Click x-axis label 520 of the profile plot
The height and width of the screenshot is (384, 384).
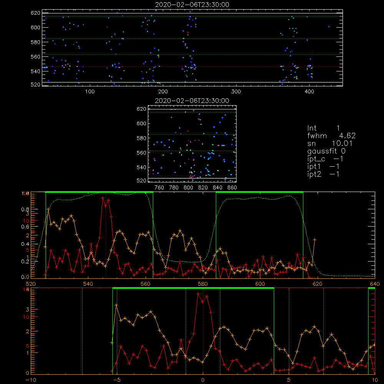coord(31,284)
